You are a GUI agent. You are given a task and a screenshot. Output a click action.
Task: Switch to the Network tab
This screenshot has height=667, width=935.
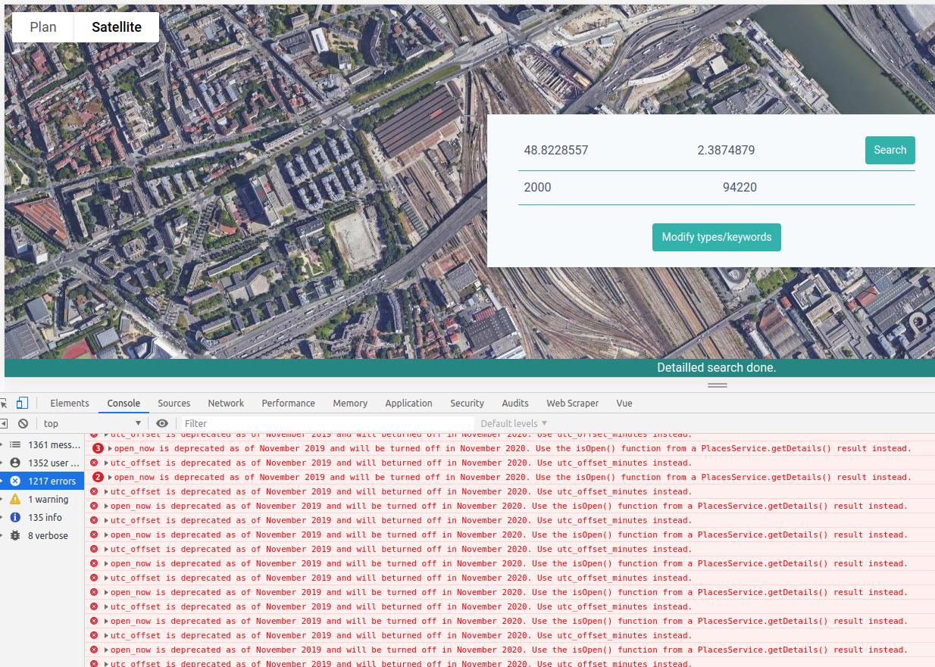point(226,403)
